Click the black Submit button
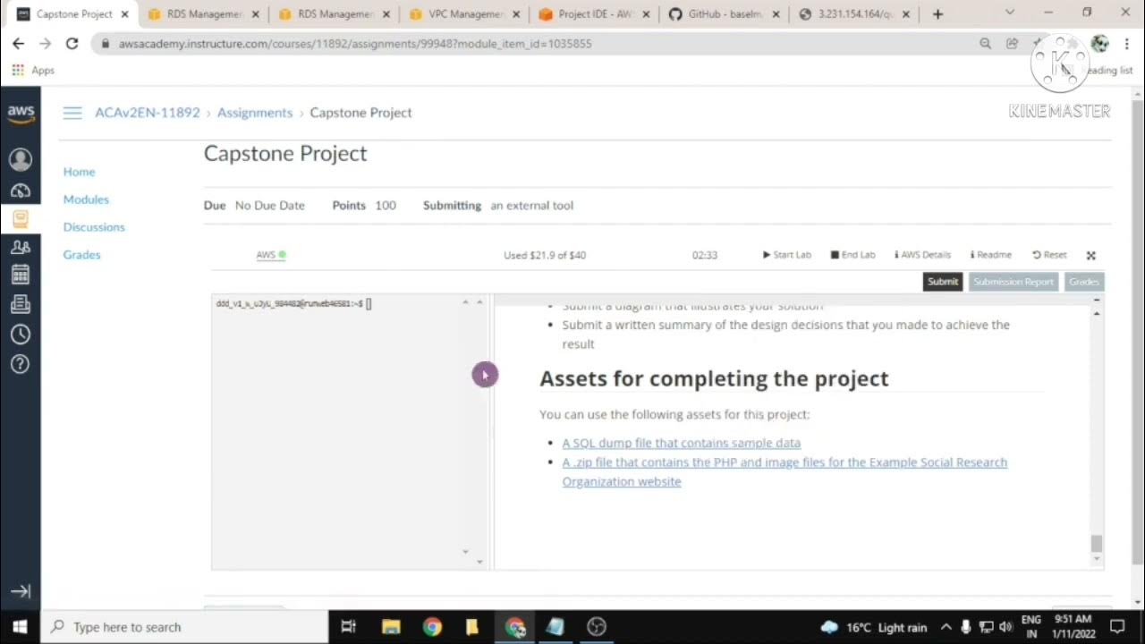The image size is (1145, 644). pyautogui.click(x=943, y=282)
